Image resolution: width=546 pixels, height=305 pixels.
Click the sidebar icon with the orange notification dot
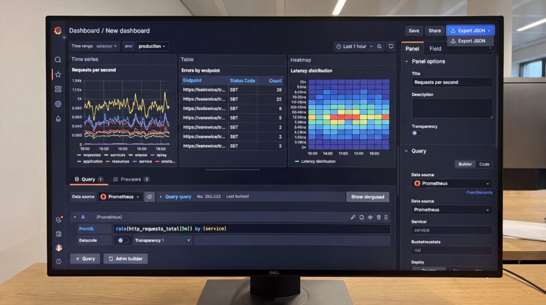click(59, 220)
